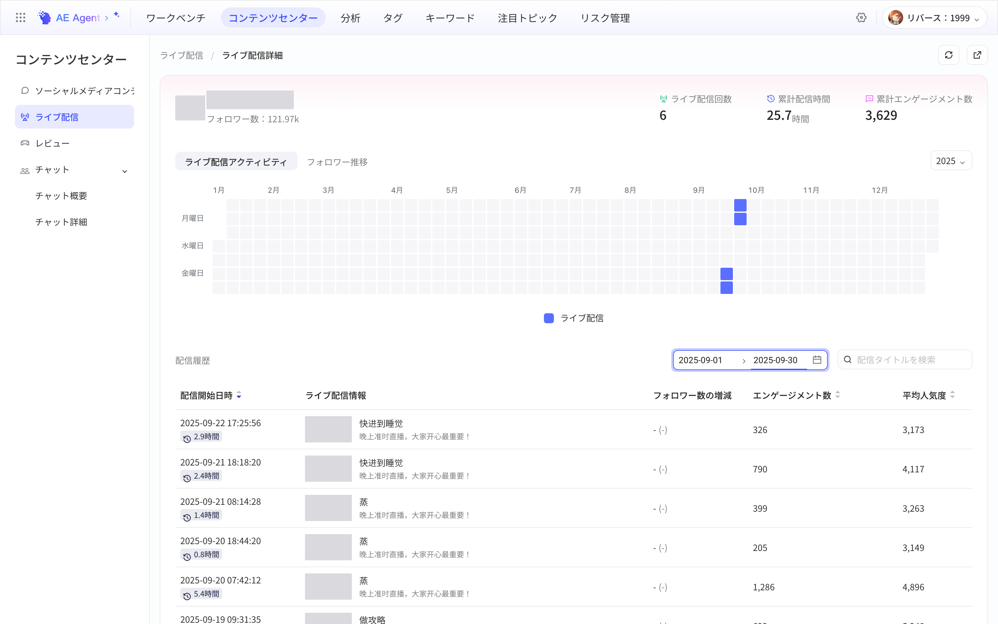
Task: Click the refresh icon button
Action: (x=948, y=55)
